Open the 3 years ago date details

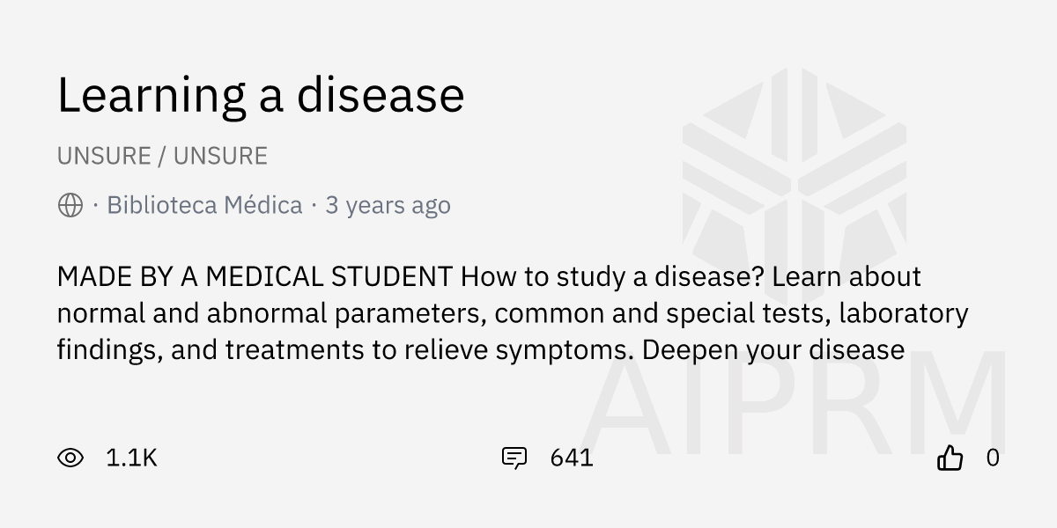[x=388, y=205]
